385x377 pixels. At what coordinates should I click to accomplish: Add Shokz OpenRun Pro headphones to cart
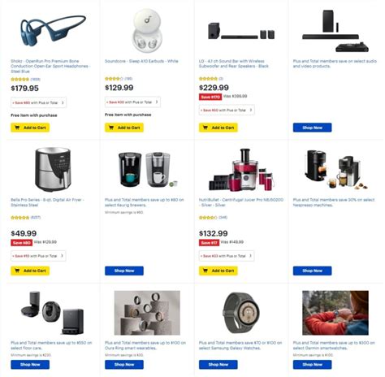[30, 128]
